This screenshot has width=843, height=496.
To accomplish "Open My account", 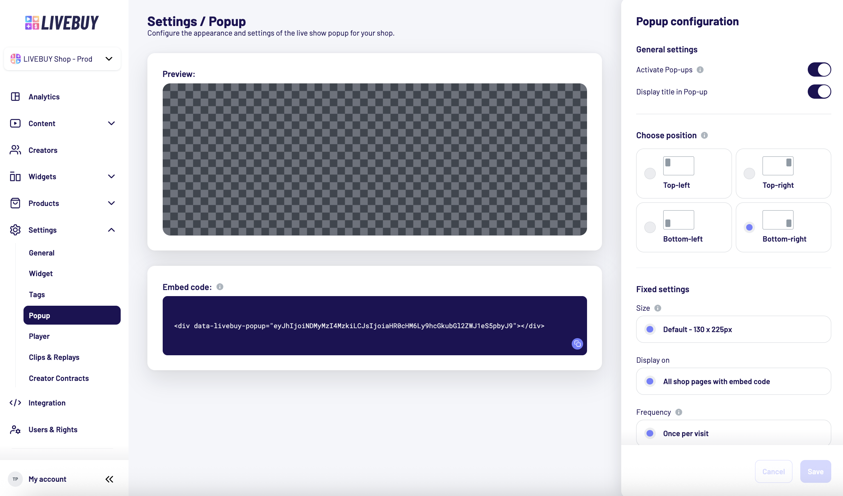I will [47, 479].
